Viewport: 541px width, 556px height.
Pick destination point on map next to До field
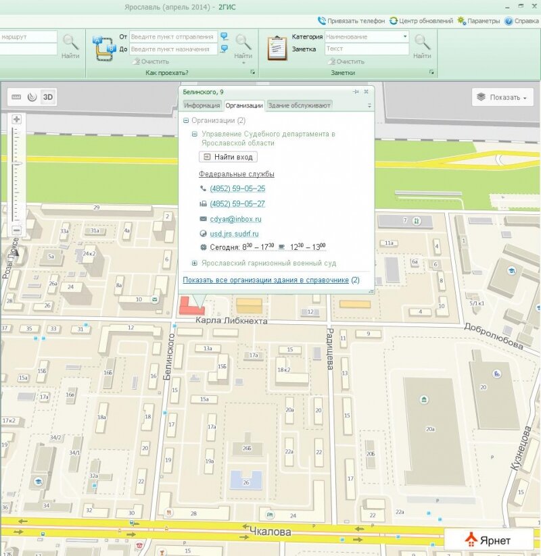pos(224,49)
